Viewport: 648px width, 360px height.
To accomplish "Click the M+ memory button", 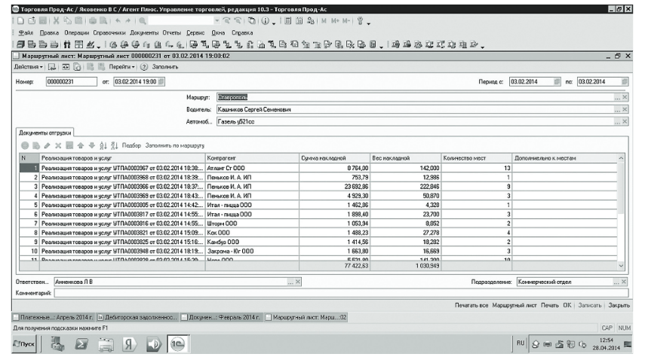I will point(335,20).
